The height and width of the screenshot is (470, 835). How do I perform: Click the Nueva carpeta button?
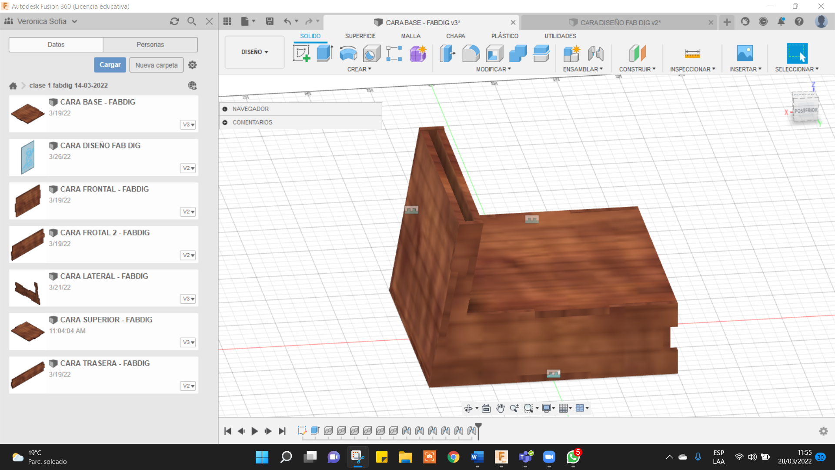[156, 65]
